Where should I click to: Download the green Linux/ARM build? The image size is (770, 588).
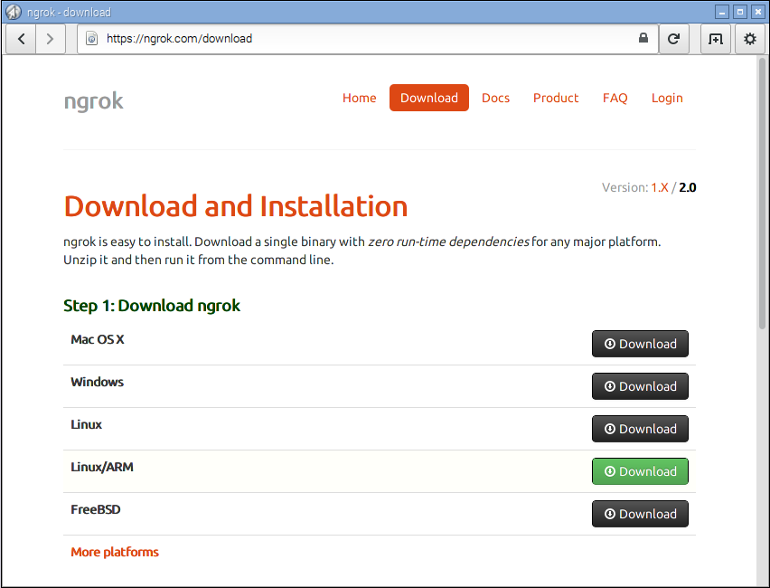point(640,471)
